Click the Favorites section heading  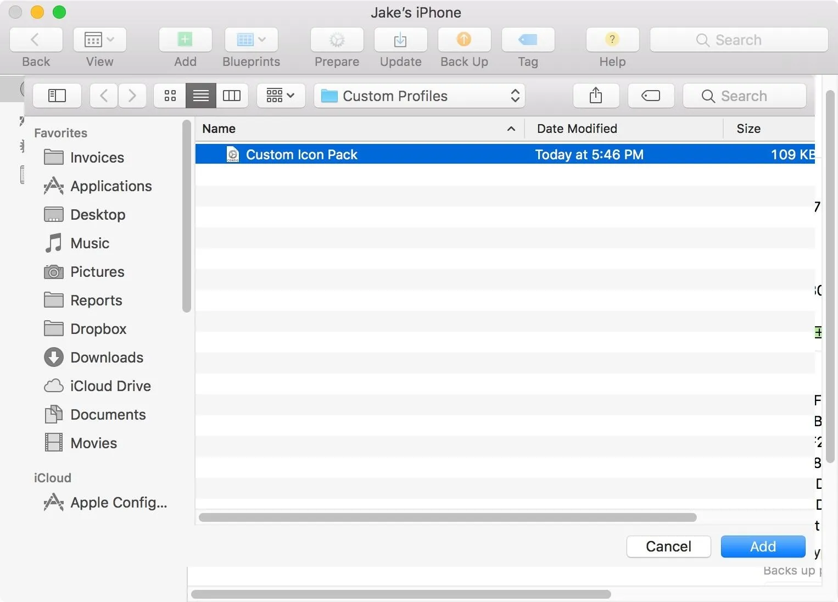pyautogui.click(x=60, y=133)
